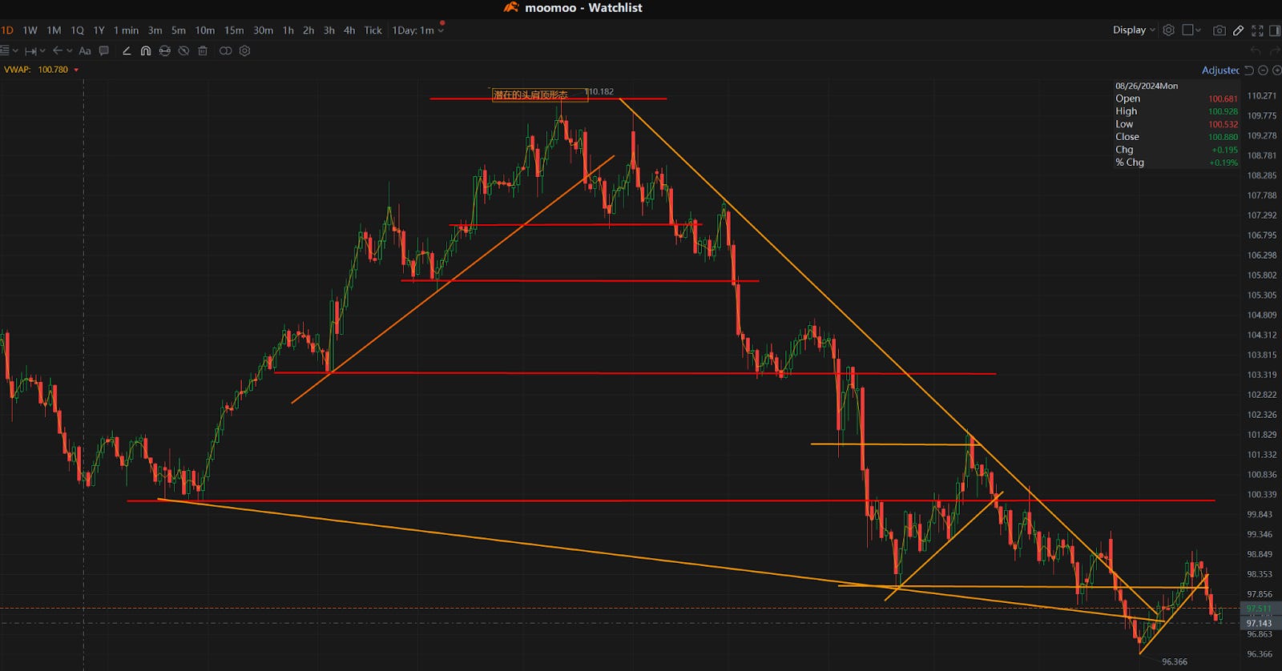
Task: Open the 1Day: 1m custom interval dropdown
Action: [417, 30]
